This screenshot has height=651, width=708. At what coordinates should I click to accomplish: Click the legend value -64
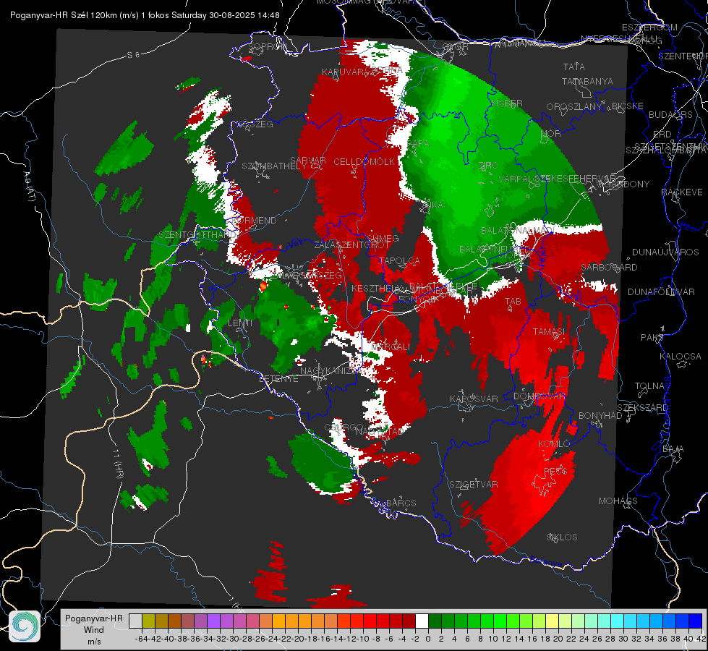(141, 639)
